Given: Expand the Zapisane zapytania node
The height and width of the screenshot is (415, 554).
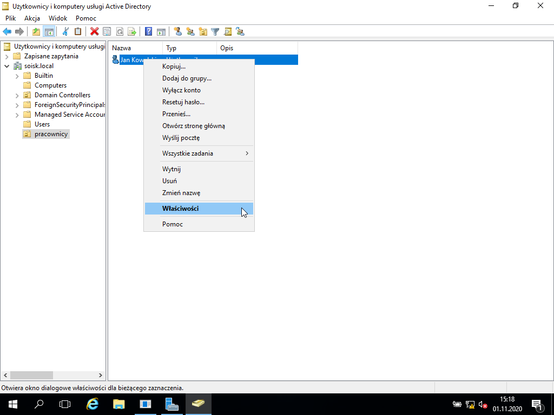Looking at the screenshot, I should pyautogui.click(x=6, y=56).
